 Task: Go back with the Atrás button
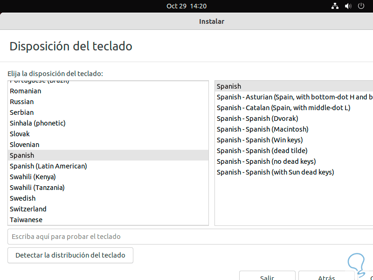point(326,277)
